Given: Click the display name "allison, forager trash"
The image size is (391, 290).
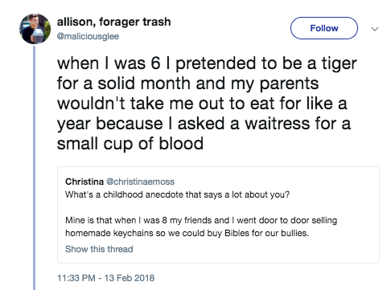Looking at the screenshot, I should 113,22.
